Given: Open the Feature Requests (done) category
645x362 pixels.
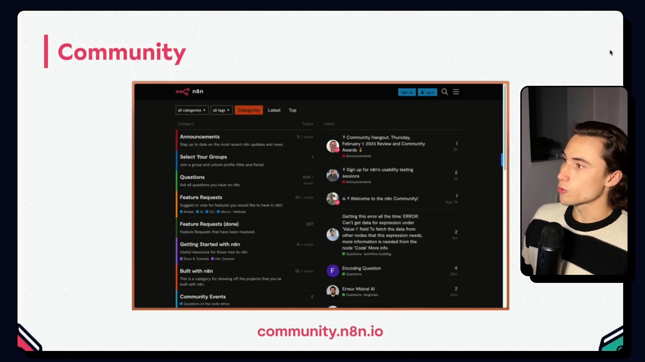Looking at the screenshot, I should tap(209, 224).
